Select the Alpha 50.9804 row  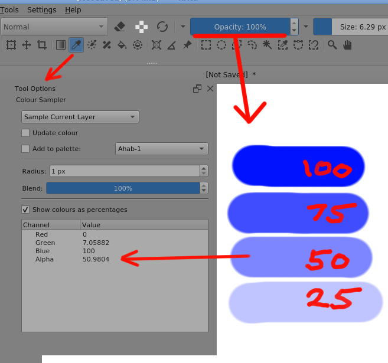pyautogui.click(x=115, y=259)
